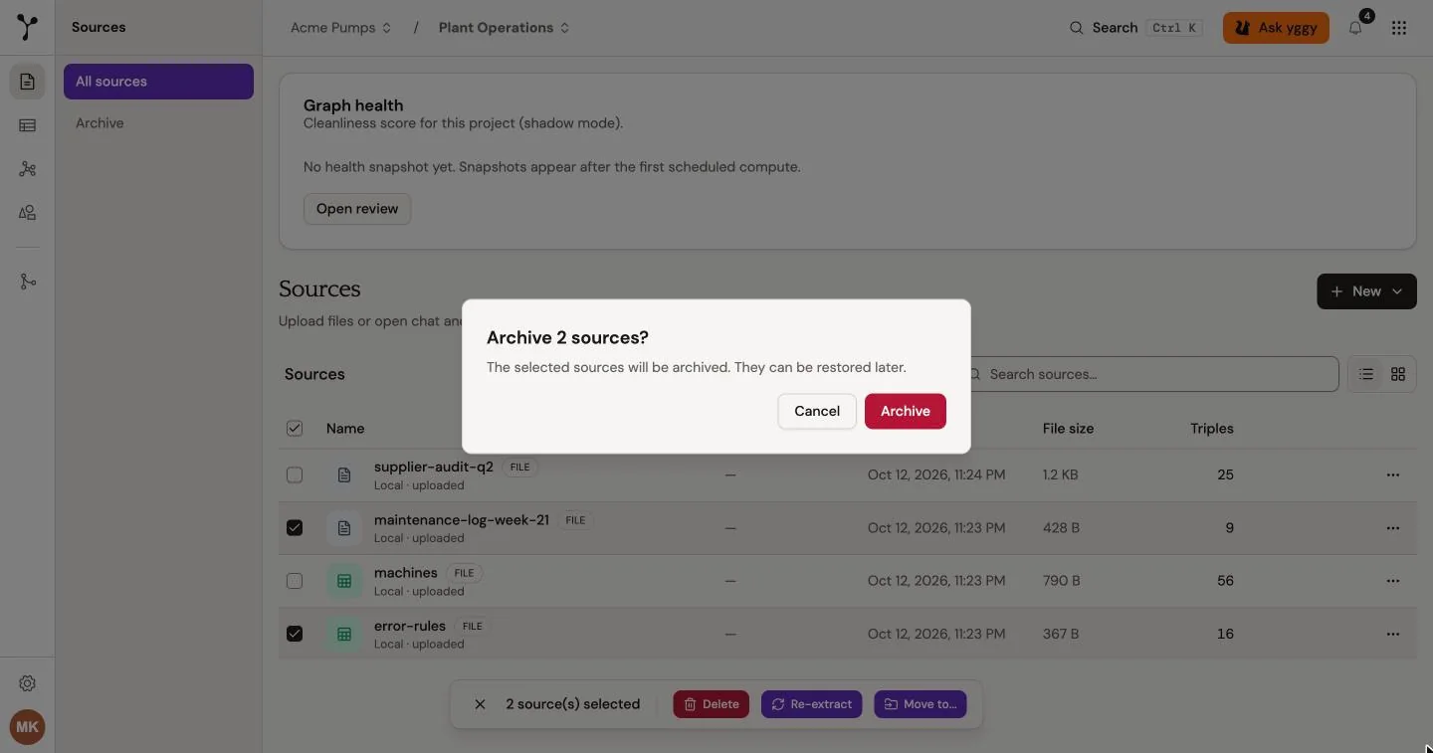Open the table view icon in sidebar

pyautogui.click(x=28, y=125)
